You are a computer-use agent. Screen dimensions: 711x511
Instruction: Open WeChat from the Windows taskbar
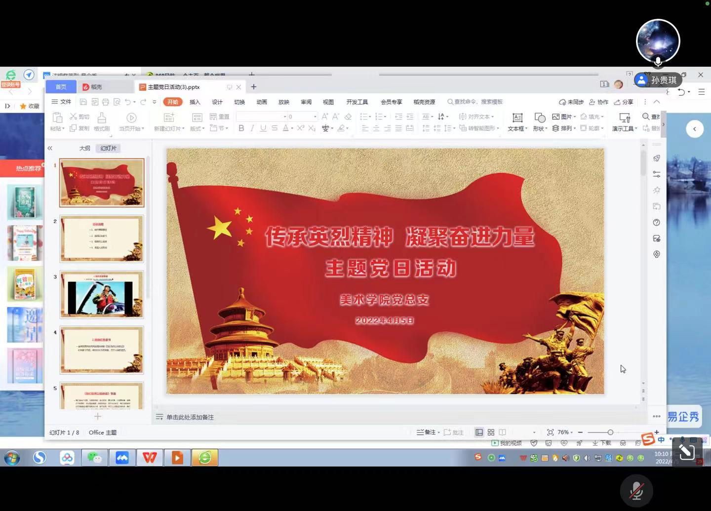[94, 458]
